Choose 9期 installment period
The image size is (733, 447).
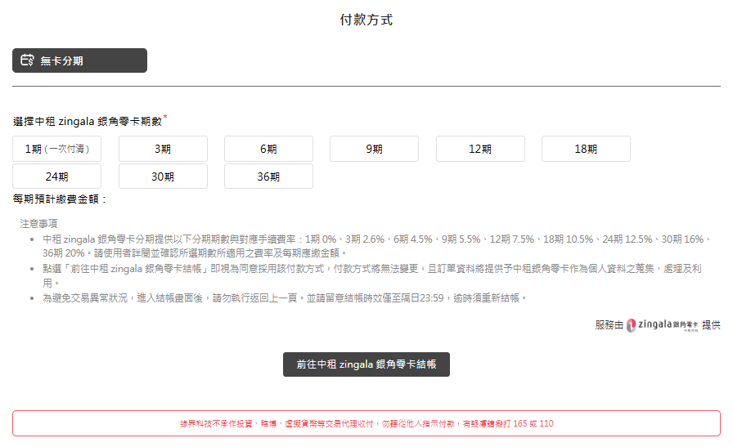[x=374, y=149]
